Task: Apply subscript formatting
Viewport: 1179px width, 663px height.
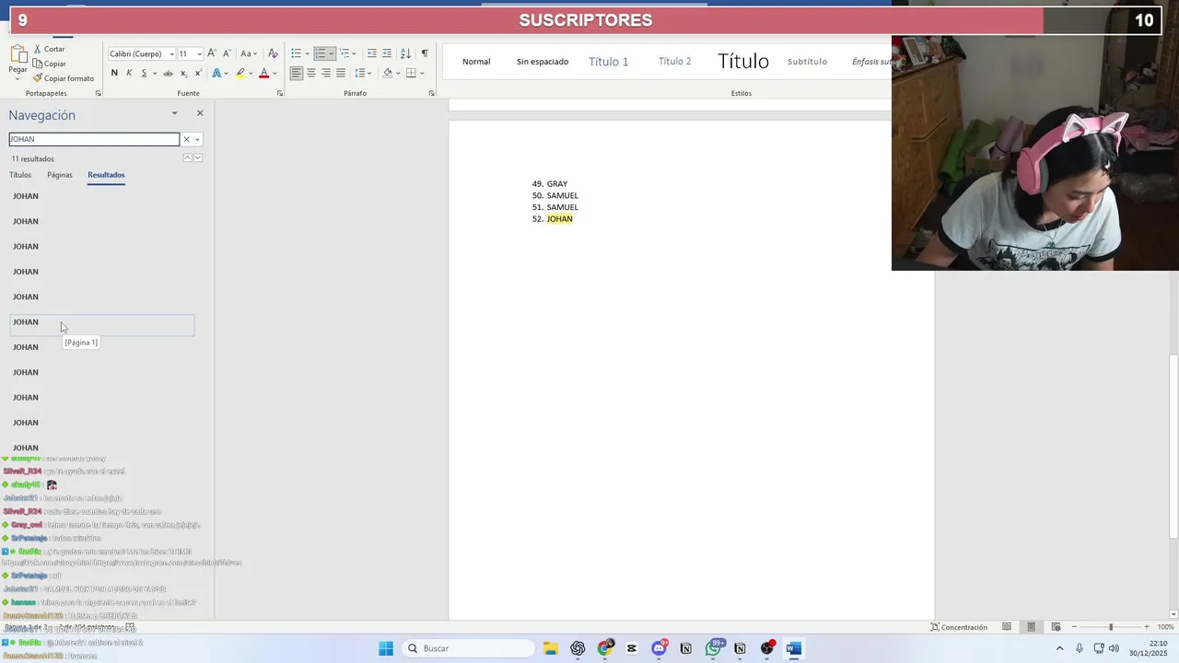Action: point(183,73)
